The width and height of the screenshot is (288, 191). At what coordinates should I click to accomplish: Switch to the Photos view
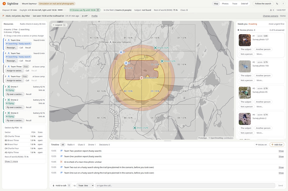tap(225, 4)
